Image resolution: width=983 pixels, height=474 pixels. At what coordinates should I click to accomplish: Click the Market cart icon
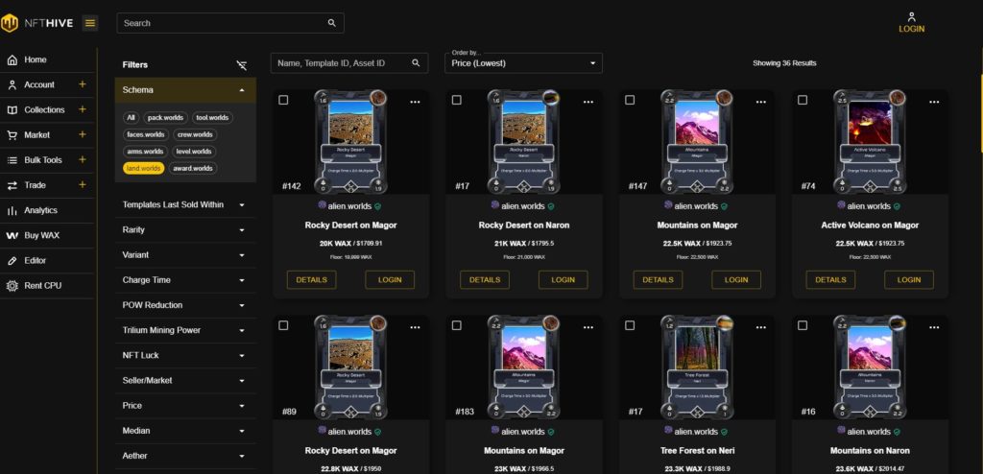(12, 135)
